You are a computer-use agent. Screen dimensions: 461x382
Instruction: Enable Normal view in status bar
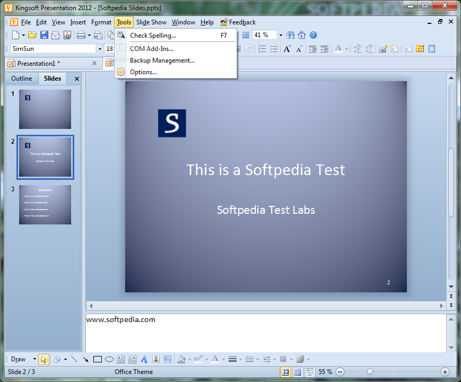tap(285, 372)
